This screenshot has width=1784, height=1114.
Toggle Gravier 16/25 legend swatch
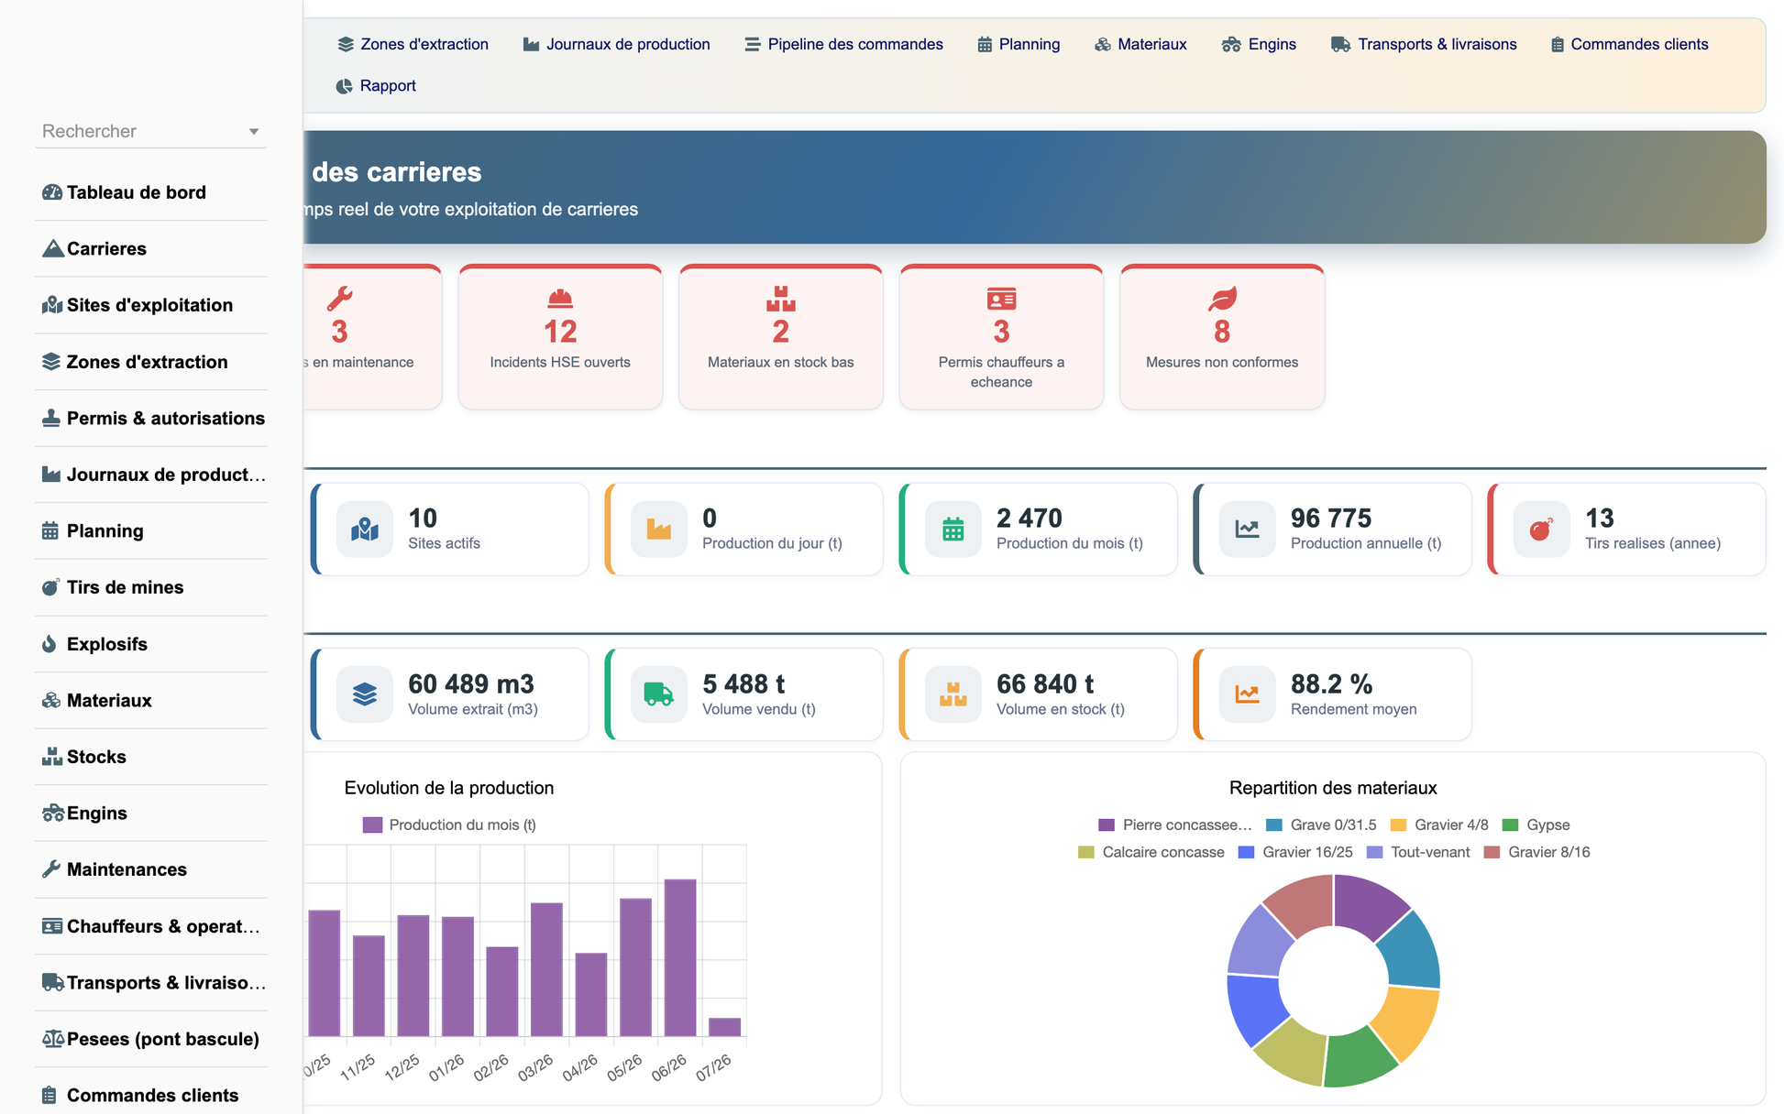coord(1247,853)
